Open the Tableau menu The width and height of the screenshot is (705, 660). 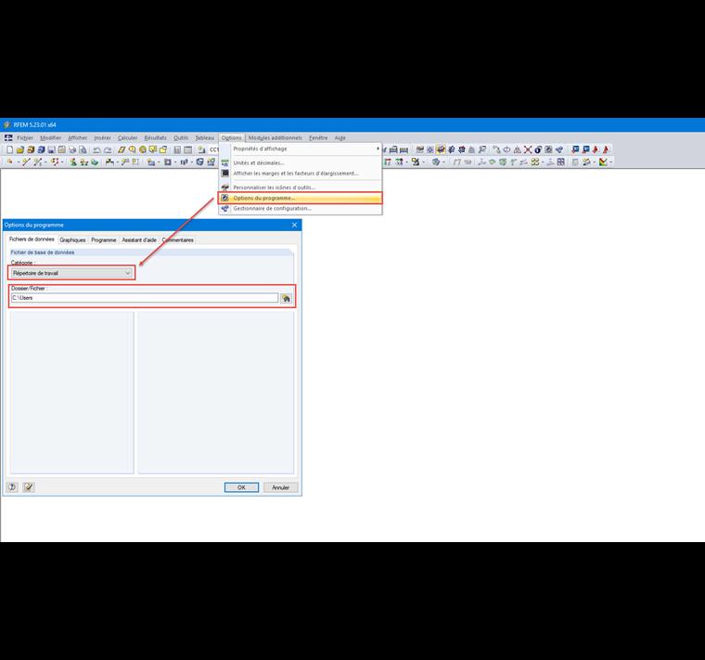pyautogui.click(x=205, y=138)
